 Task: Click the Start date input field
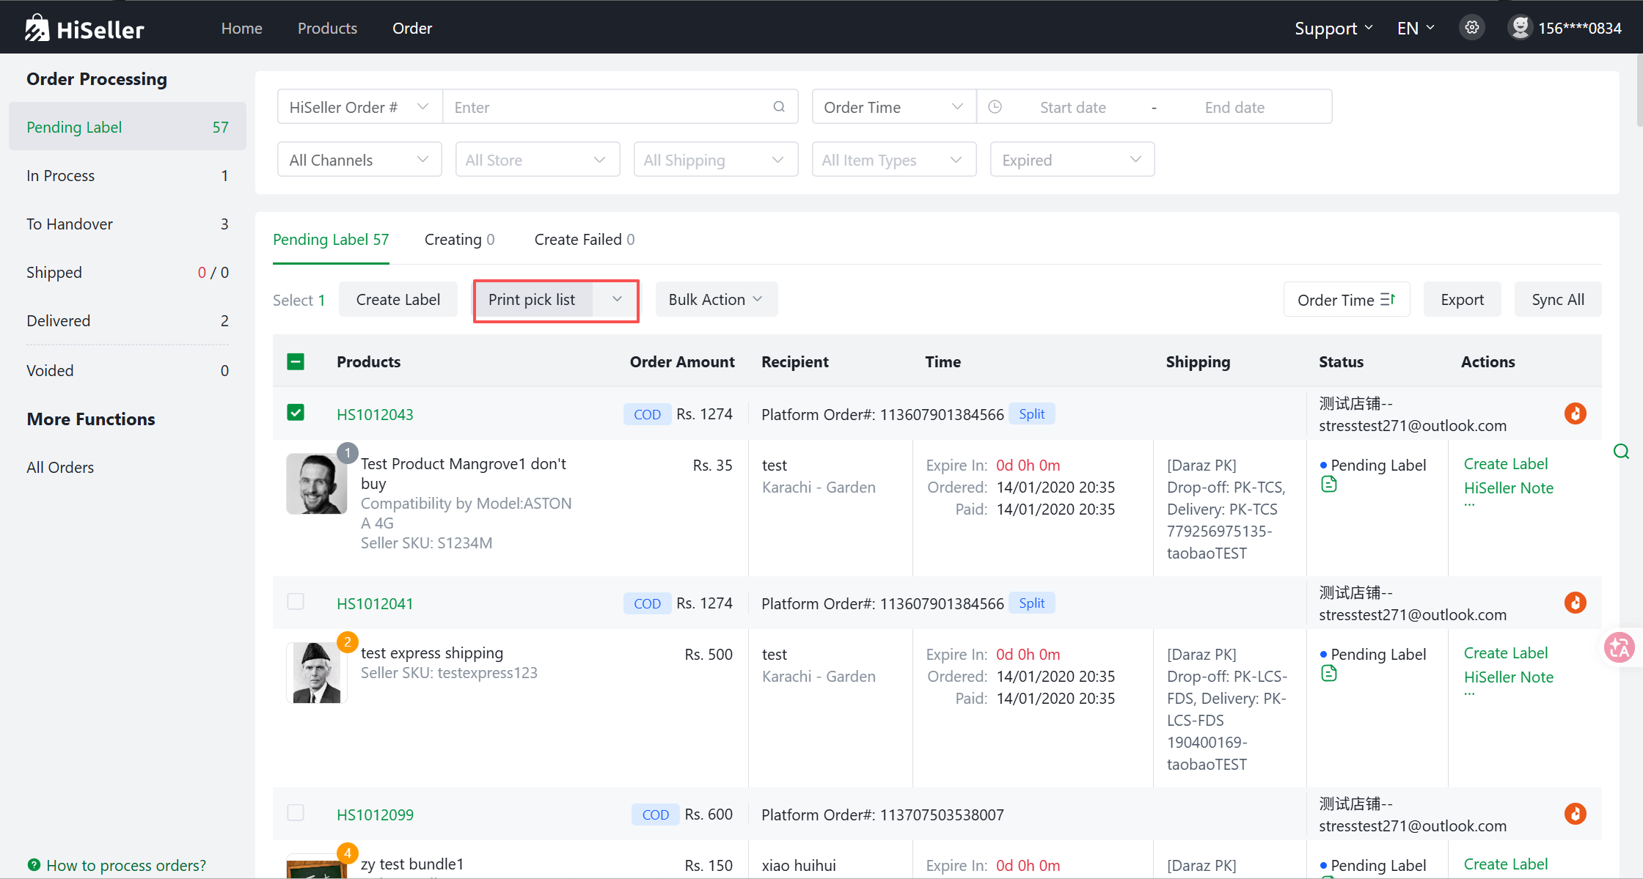coord(1072,107)
